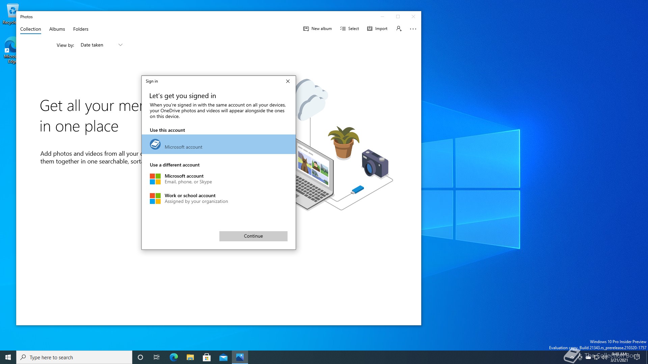Click the taskbar date 3/21/2021
This screenshot has height=364, width=648.
(x=619, y=360)
